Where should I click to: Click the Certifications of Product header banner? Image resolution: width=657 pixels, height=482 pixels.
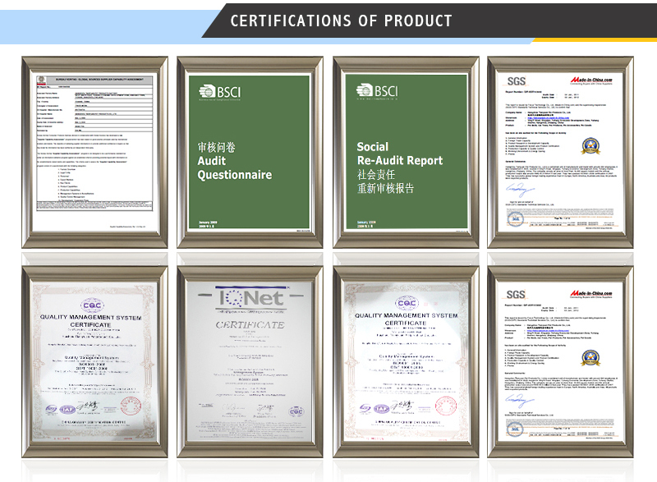click(341, 21)
